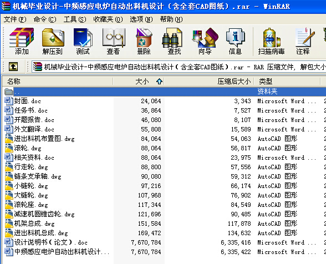
Task: Click the 资料夹 type label in '..' row
Action: tap(267, 92)
